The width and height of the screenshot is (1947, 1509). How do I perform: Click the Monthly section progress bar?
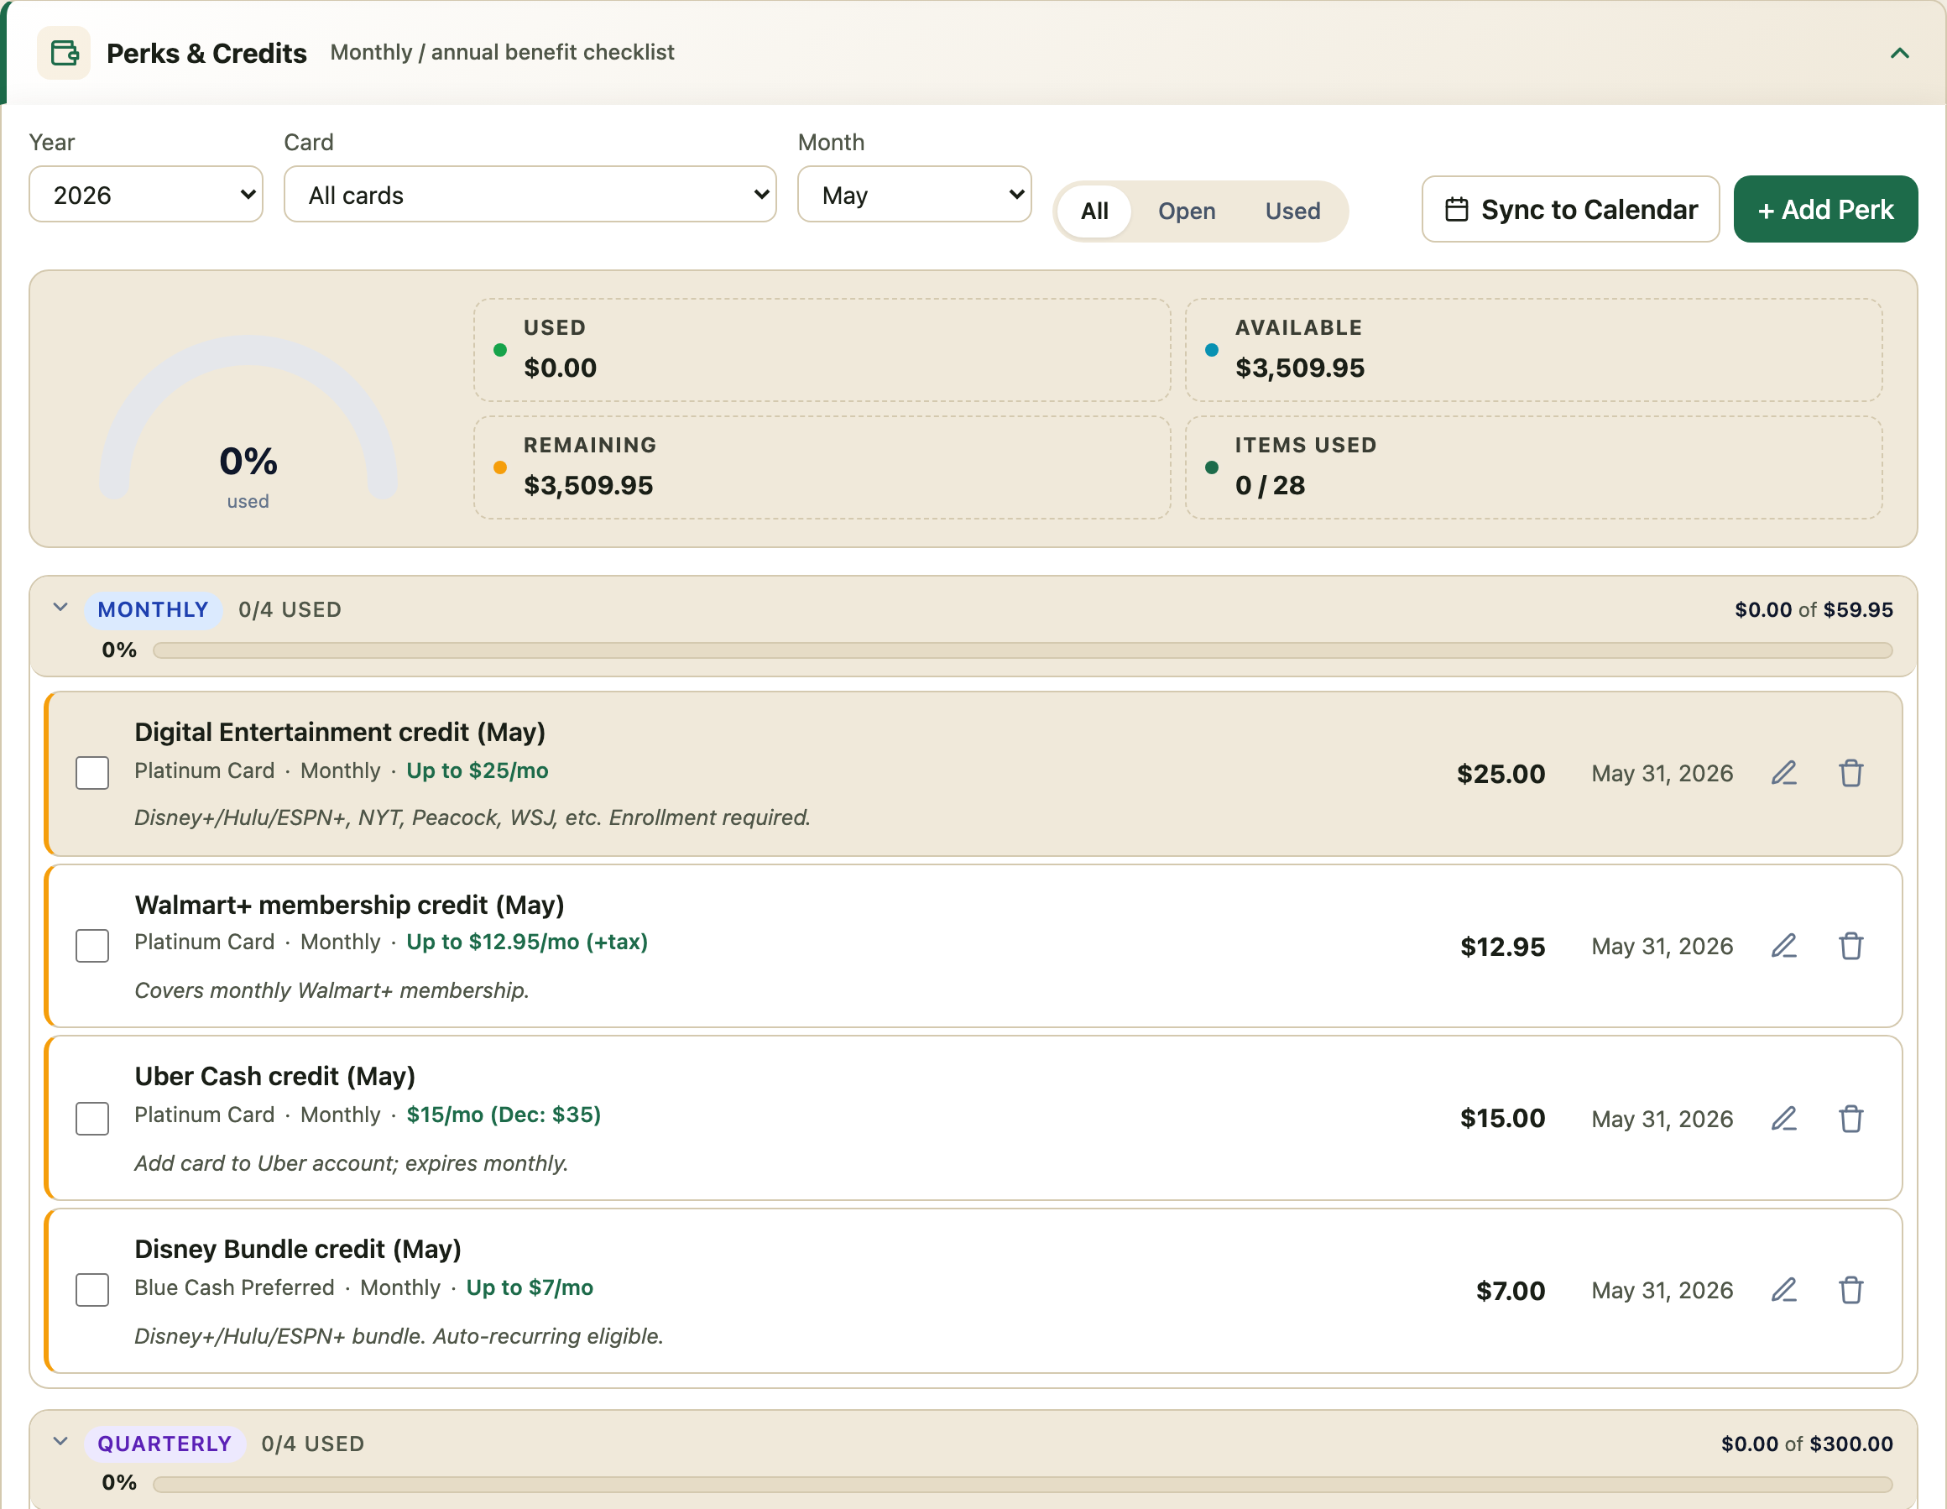pyautogui.click(x=1022, y=650)
